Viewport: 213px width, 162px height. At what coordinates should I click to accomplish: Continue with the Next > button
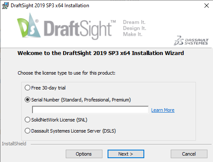126,154
